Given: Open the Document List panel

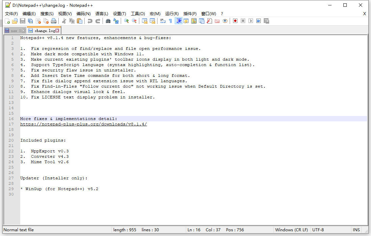Looking at the screenshot, I should tap(202, 21).
